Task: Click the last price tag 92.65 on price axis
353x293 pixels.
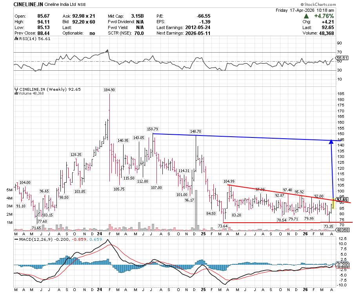Action: pos(342,200)
